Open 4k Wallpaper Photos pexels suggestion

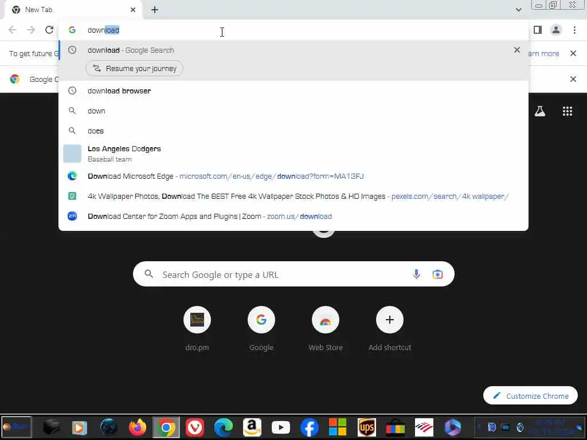293,197
